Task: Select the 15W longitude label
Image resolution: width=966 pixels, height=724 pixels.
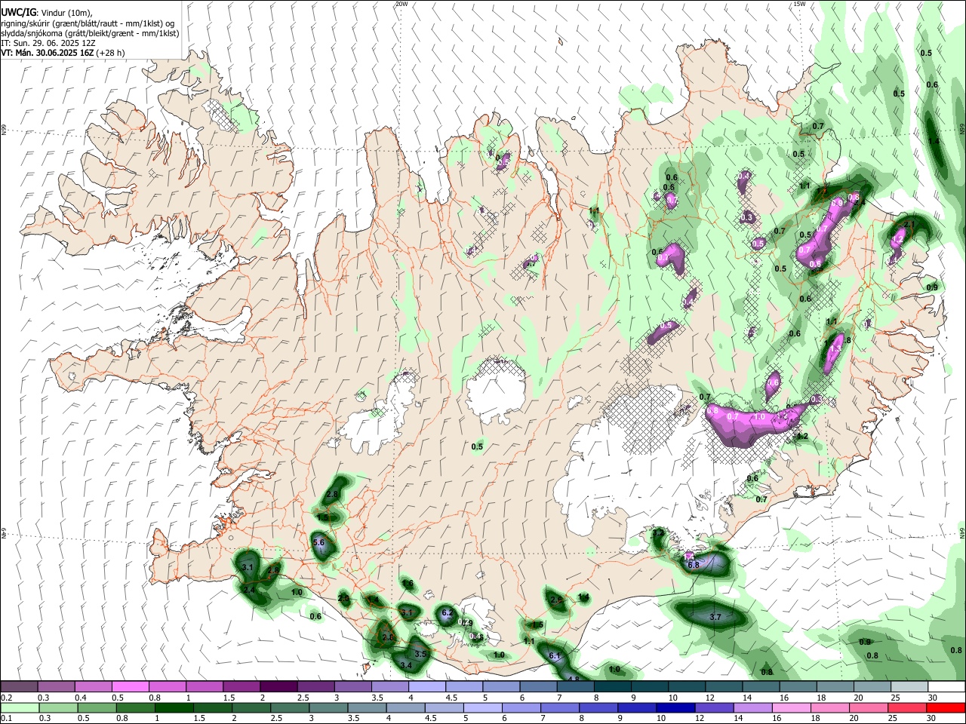Action: [799, 4]
